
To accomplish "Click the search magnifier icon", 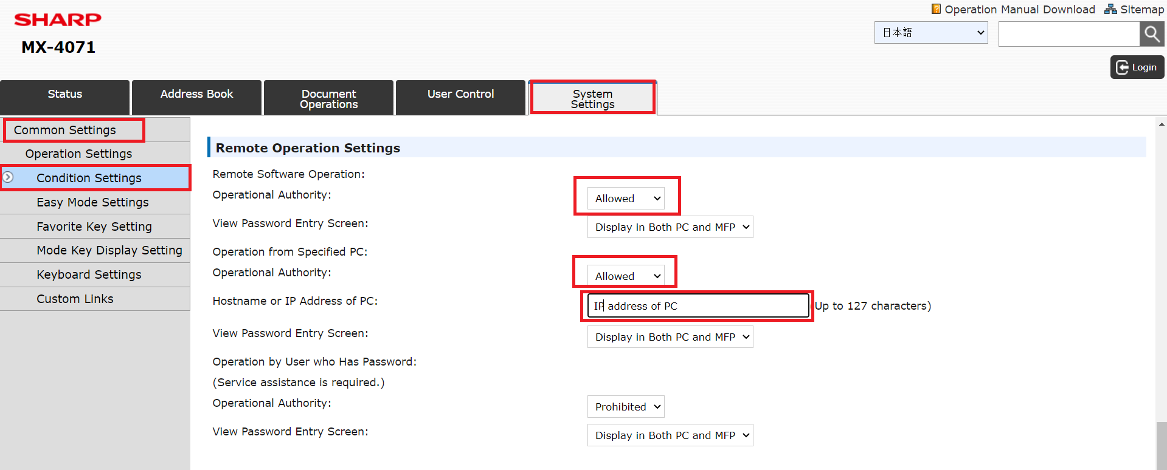I will (x=1151, y=34).
